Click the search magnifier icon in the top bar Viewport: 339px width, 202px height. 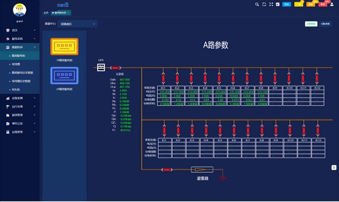(257, 4)
